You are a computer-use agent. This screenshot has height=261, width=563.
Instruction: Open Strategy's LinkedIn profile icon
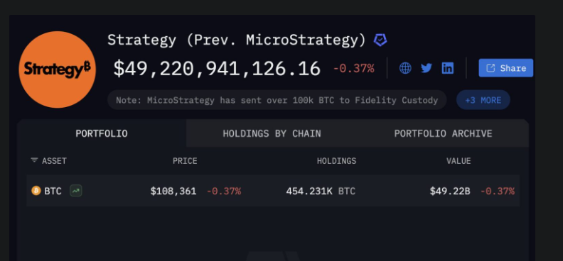pos(447,67)
